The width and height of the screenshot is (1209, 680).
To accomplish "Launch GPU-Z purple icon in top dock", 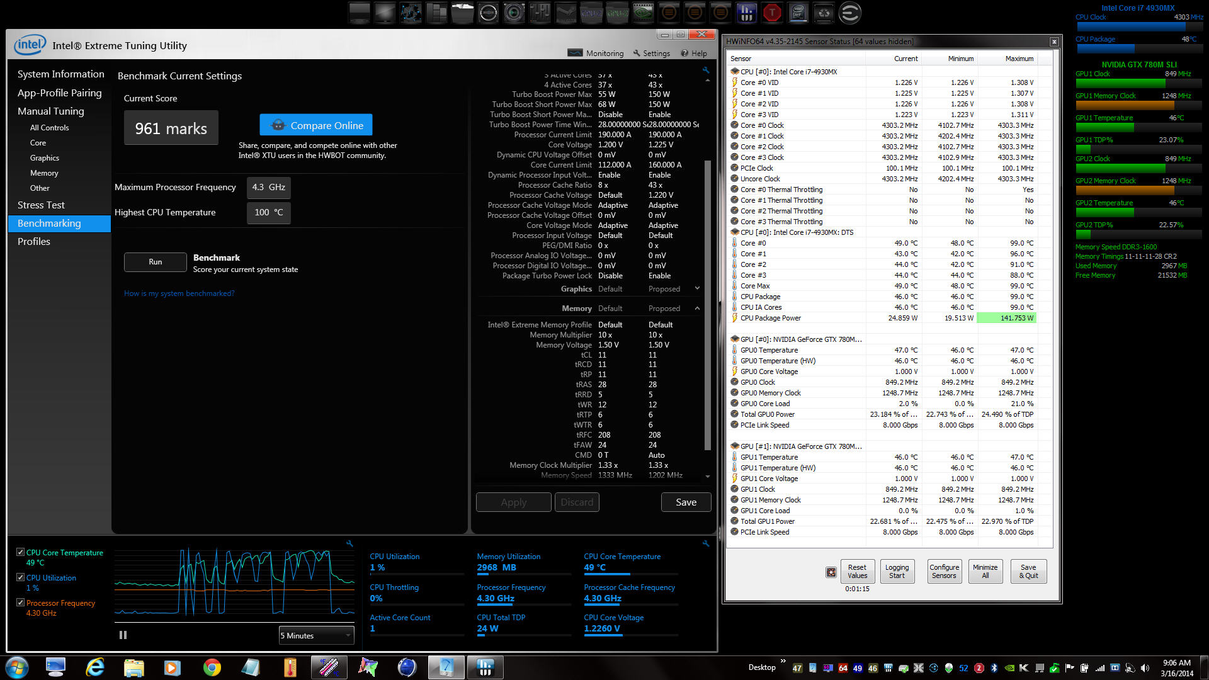I will click(x=591, y=13).
